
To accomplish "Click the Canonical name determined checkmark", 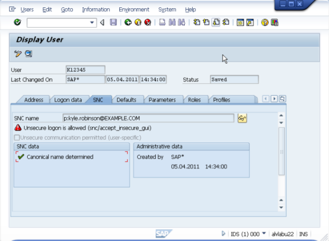I will (x=21, y=156).
